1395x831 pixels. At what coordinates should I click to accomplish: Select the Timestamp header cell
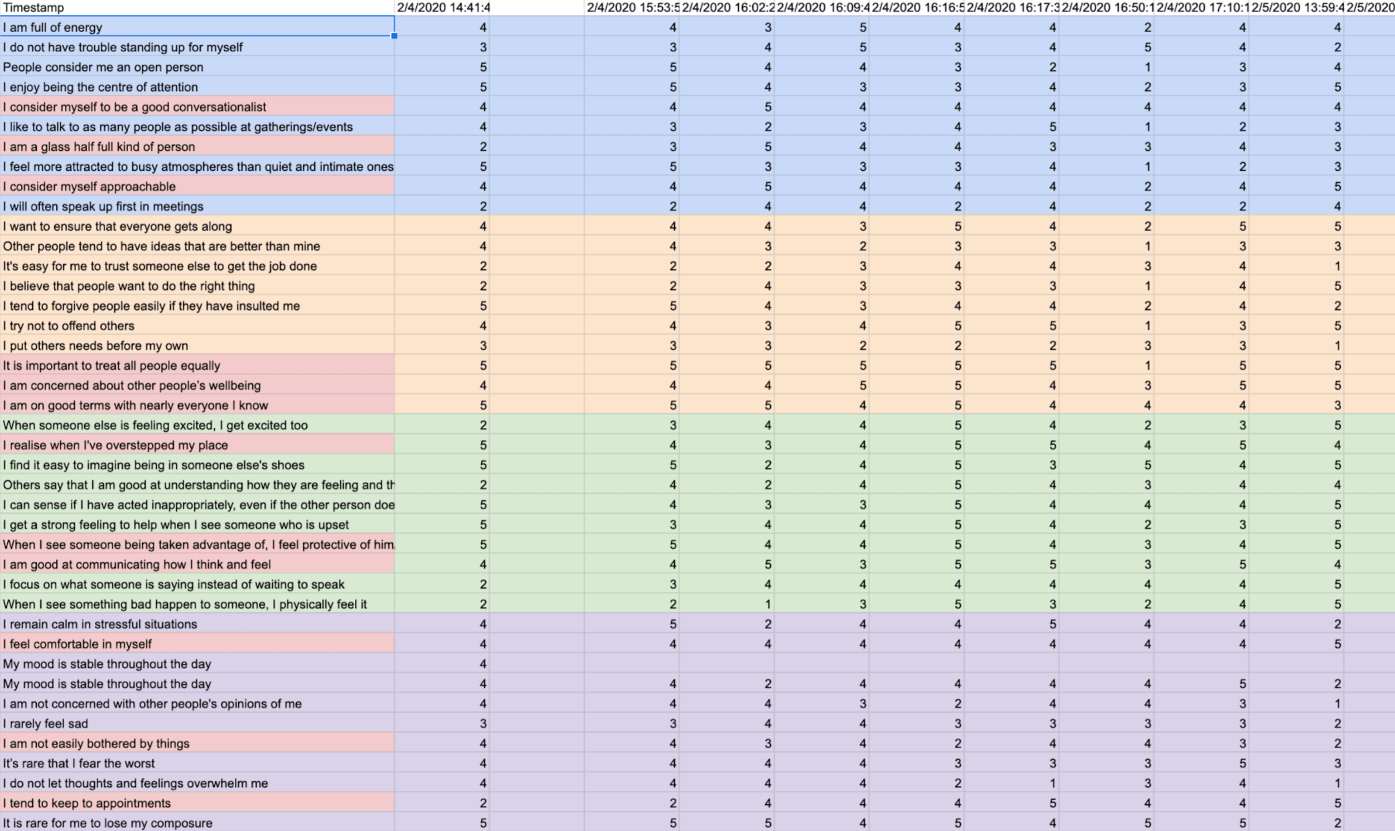click(x=33, y=8)
